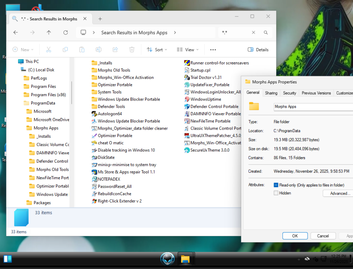Click the Cut scissors icon in the toolbar
The image size is (353, 269).
(49, 49)
